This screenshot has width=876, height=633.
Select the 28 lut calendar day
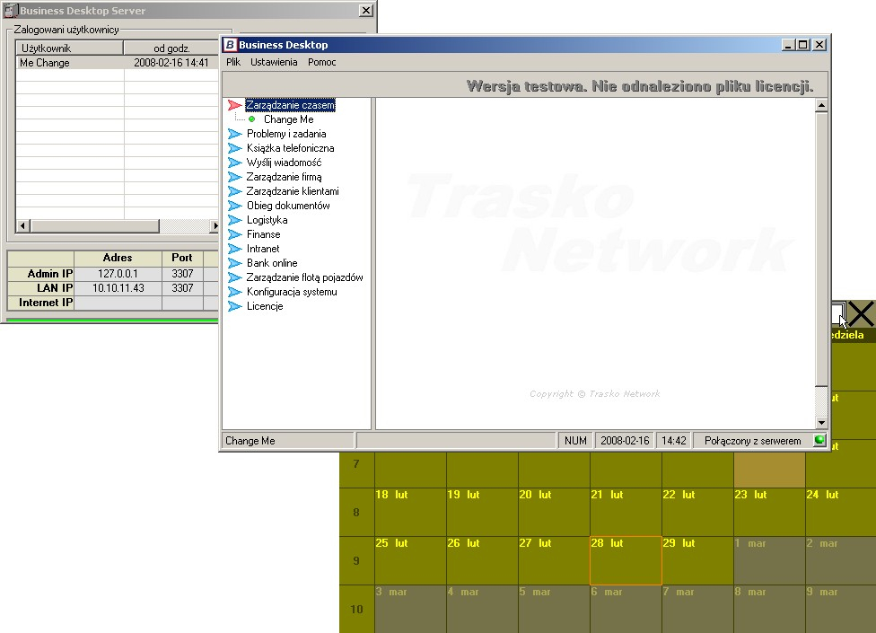pos(626,560)
